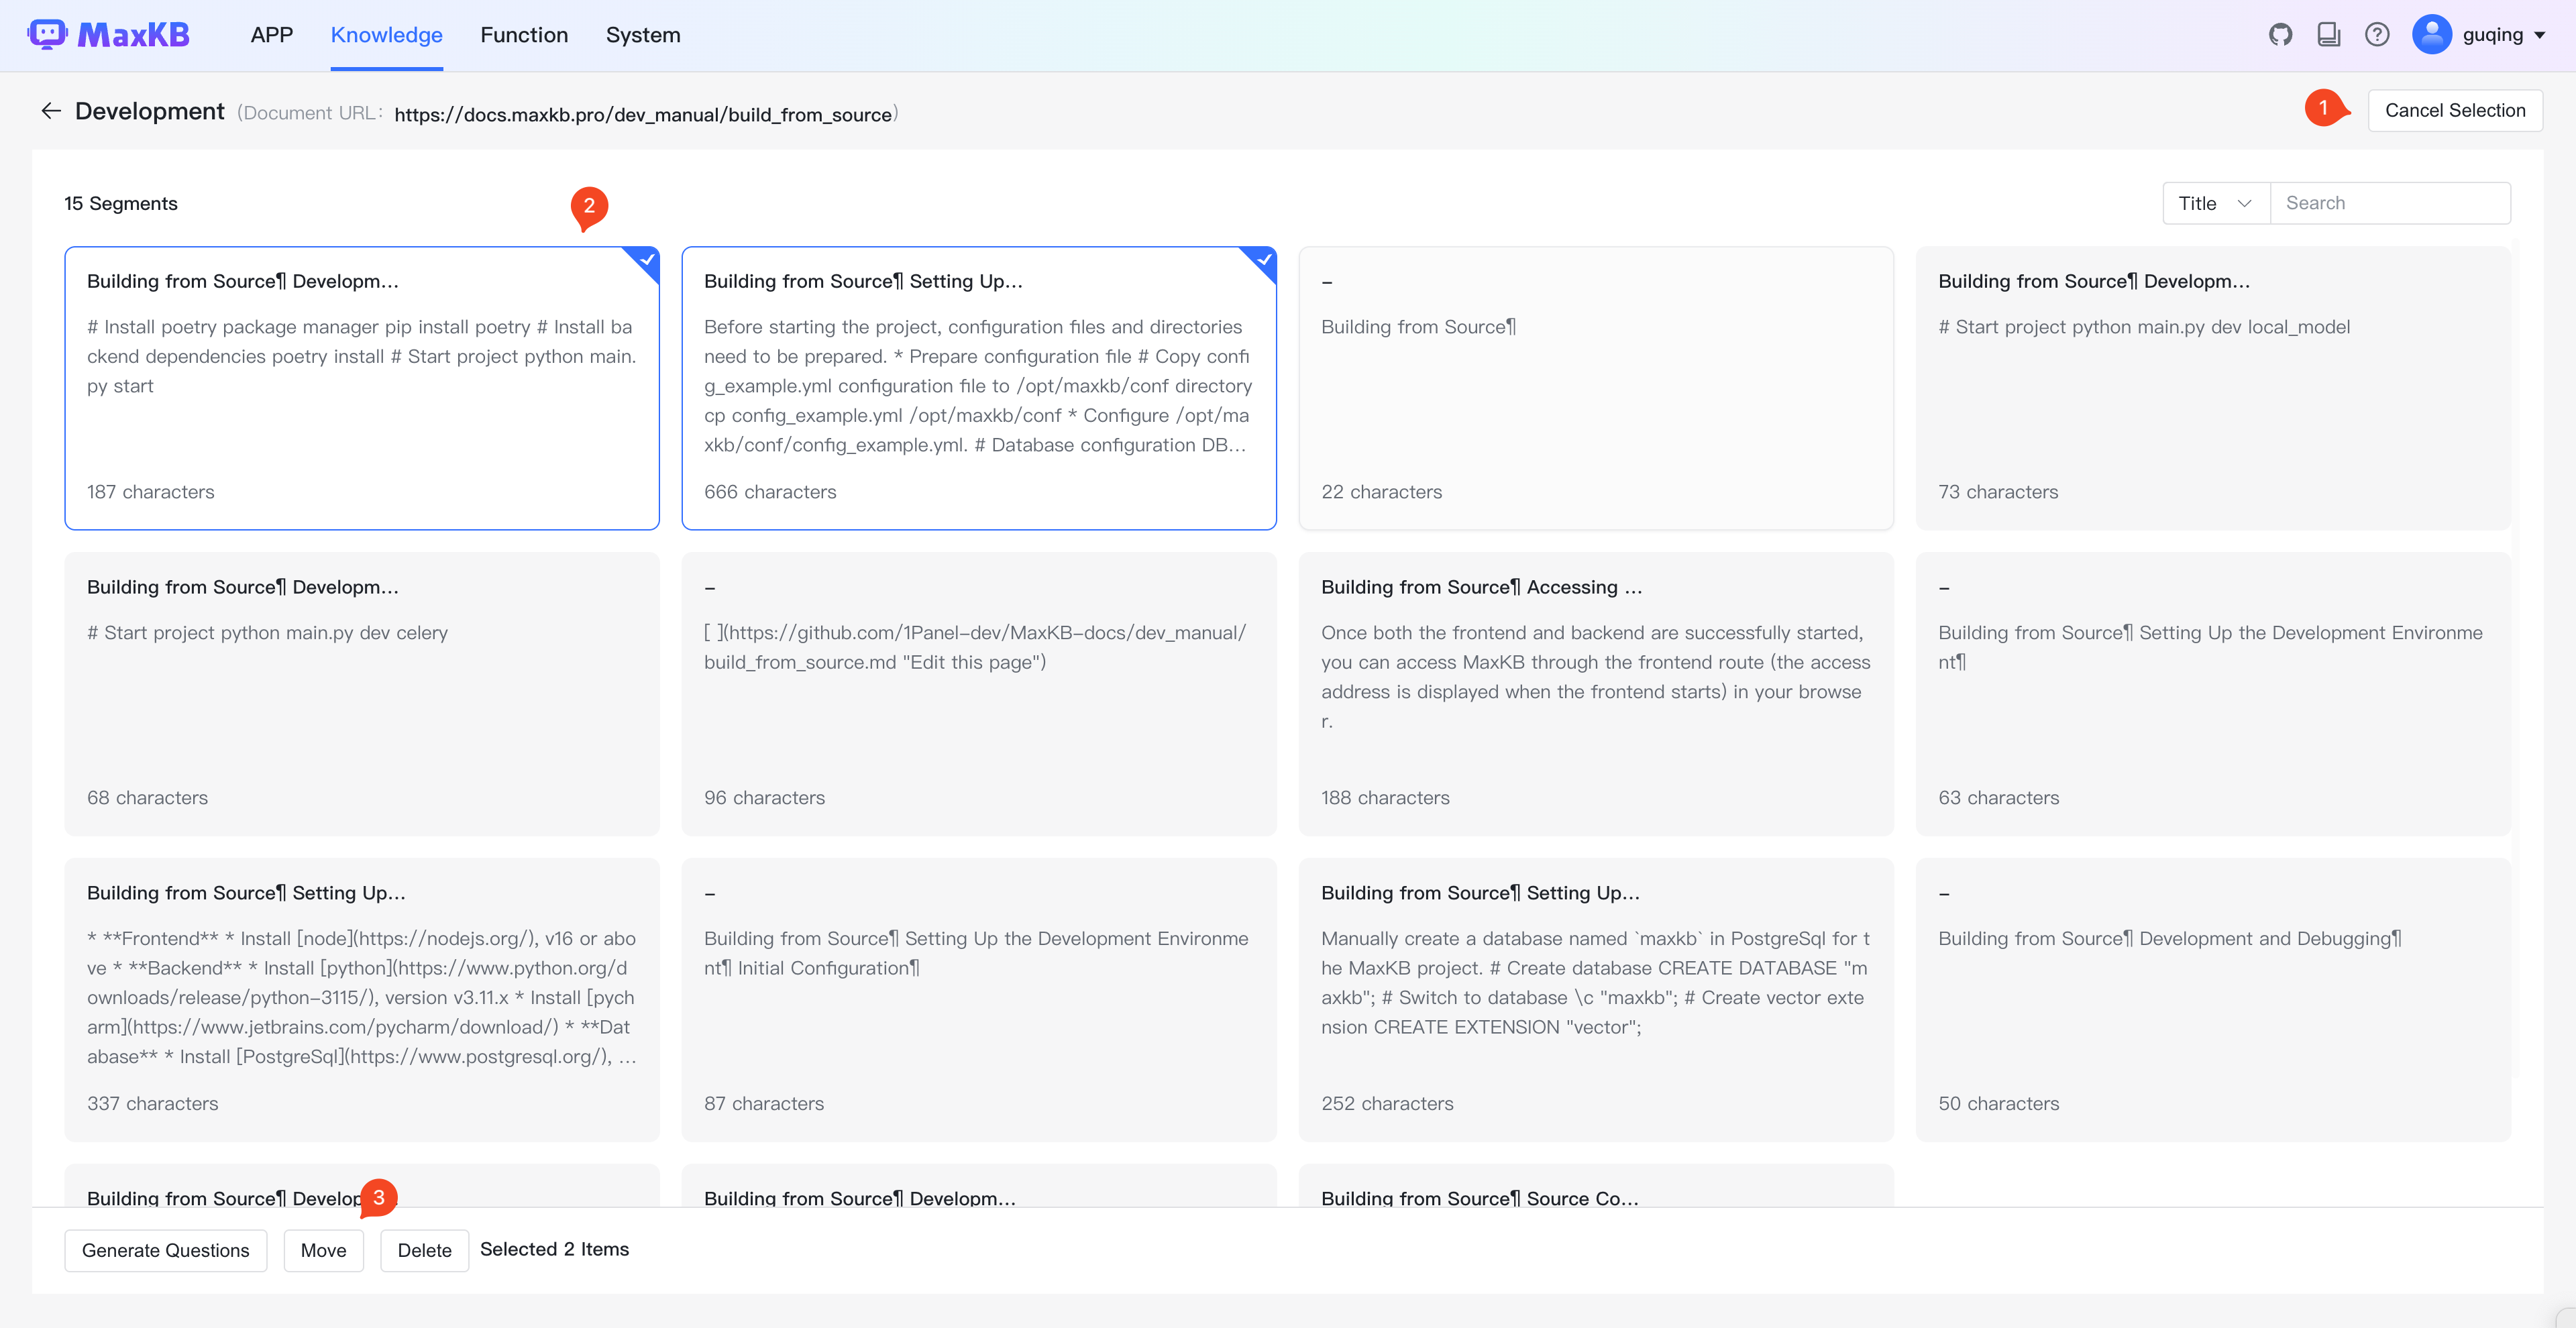Select the dev celery segment card
Image resolution: width=2576 pixels, height=1328 pixels.
pyautogui.click(x=362, y=694)
